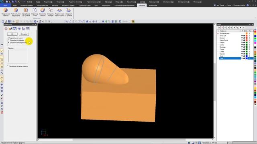Image resolution: width=257 pixels, height=144 pixels.
Task: Open dropdown arrow next to cube view toolbar icon
Action: click(43, 22)
